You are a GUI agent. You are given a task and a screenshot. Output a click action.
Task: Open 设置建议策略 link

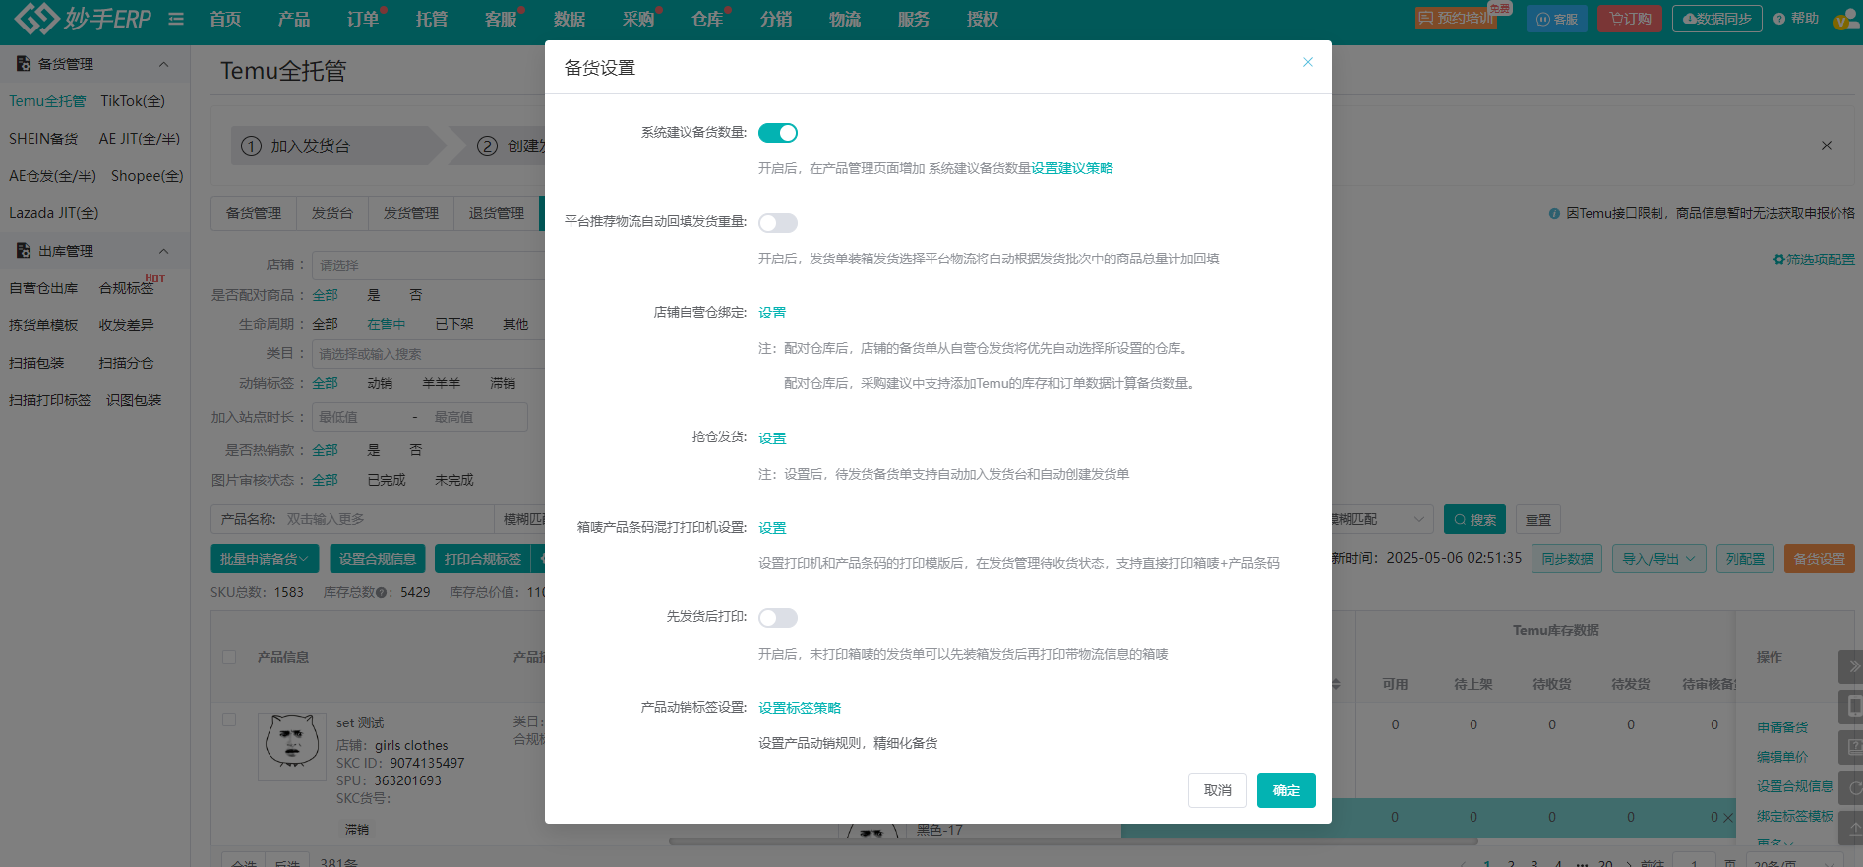(x=1071, y=168)
